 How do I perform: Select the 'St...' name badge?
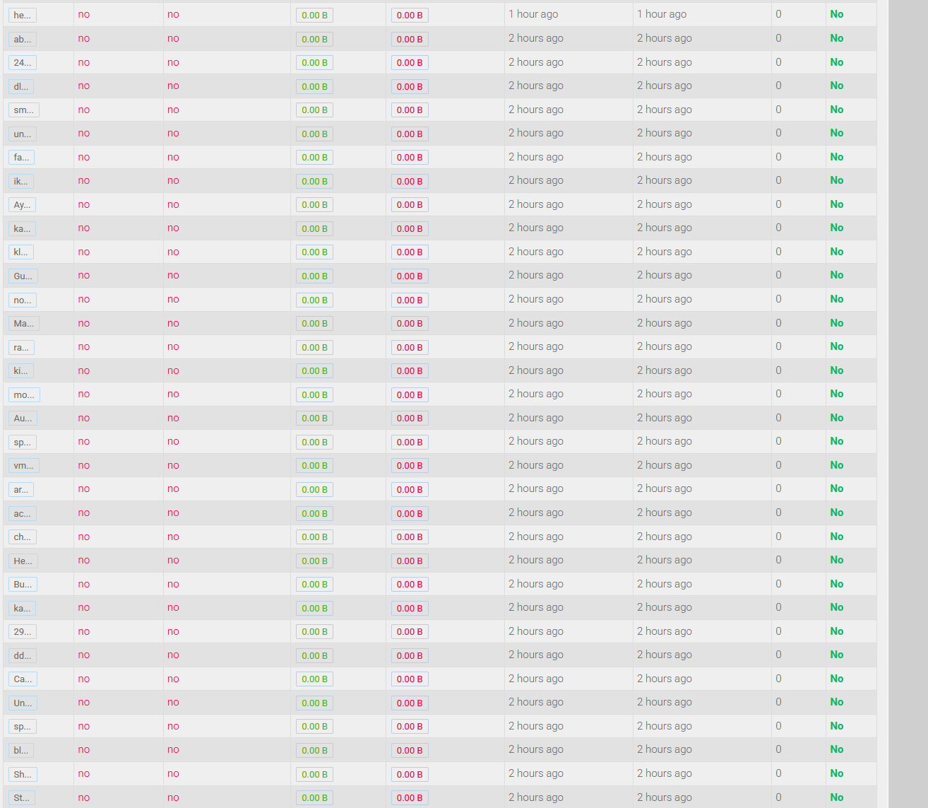(21, 798)
